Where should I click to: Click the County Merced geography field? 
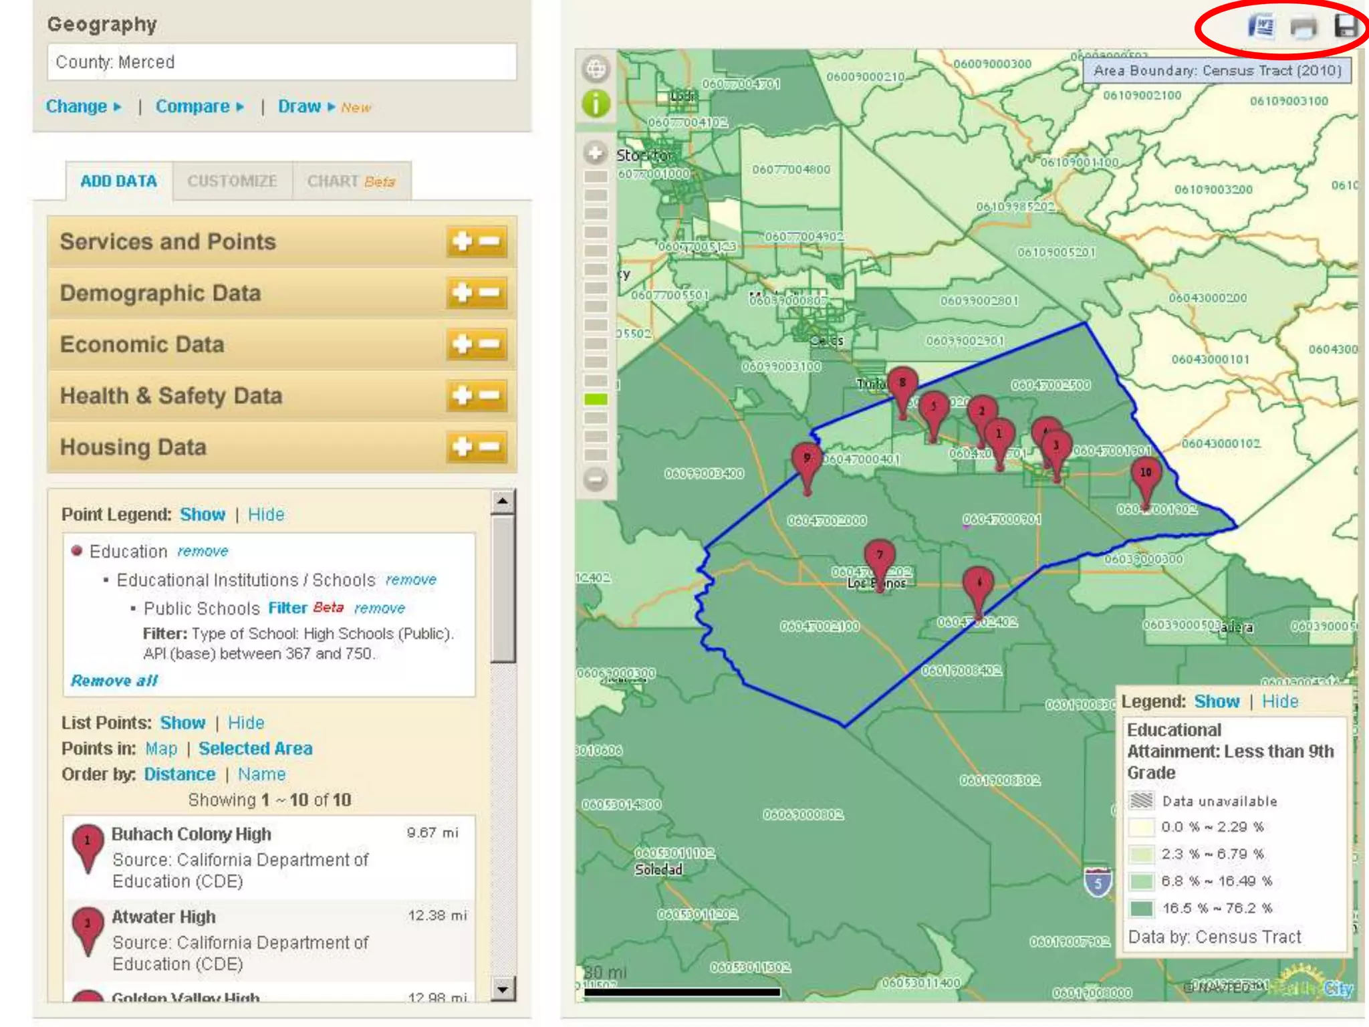pos(281,62)
